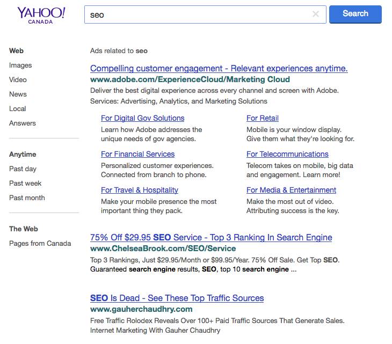Click the 75% Off SEO Service ad title
This screenshot has height=344, width=392.
(211, 238)
